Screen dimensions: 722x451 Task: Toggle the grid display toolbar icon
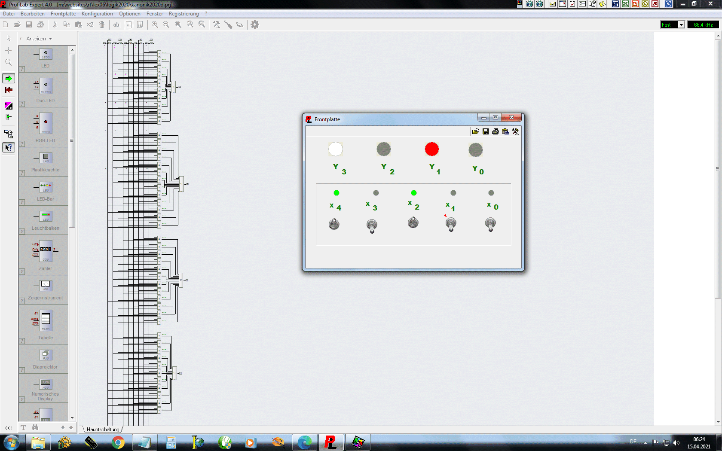pos(128,24)
